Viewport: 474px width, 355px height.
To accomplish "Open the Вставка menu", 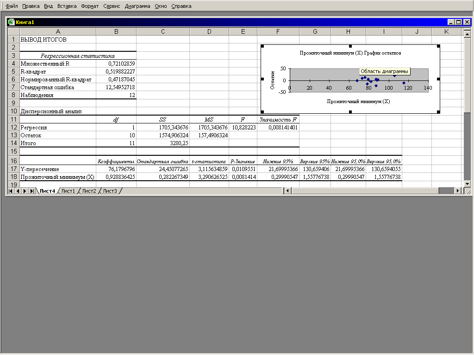I will (x=67, y=6).
